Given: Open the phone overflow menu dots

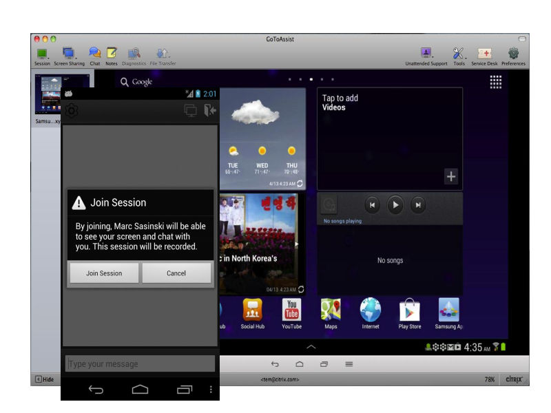Looking at the screenshot, I should 211,390.
